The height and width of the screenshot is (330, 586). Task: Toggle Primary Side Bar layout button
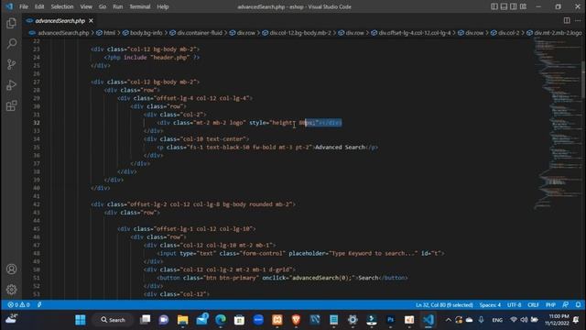pos(494,6)
